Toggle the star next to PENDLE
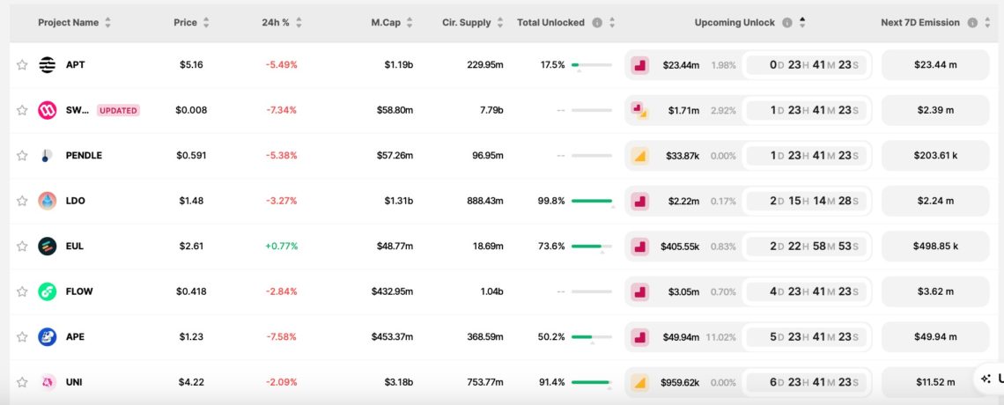Image resolution: width=1004 pixels, height=405 pixels. click(22, 156)
